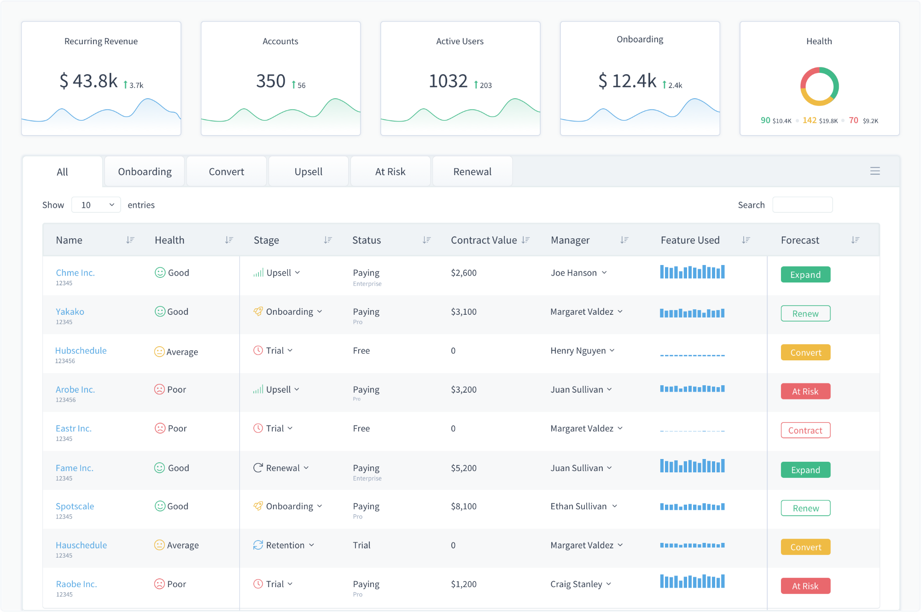Viewport: 921px width, 612px height.
Task: Click the Convert button for Hubschedule
Action: pos(805,352)
